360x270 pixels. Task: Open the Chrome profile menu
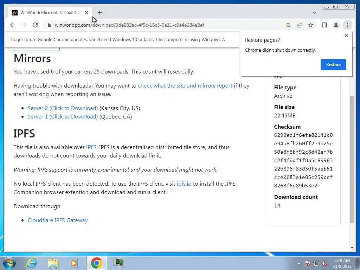coord(336,25)
